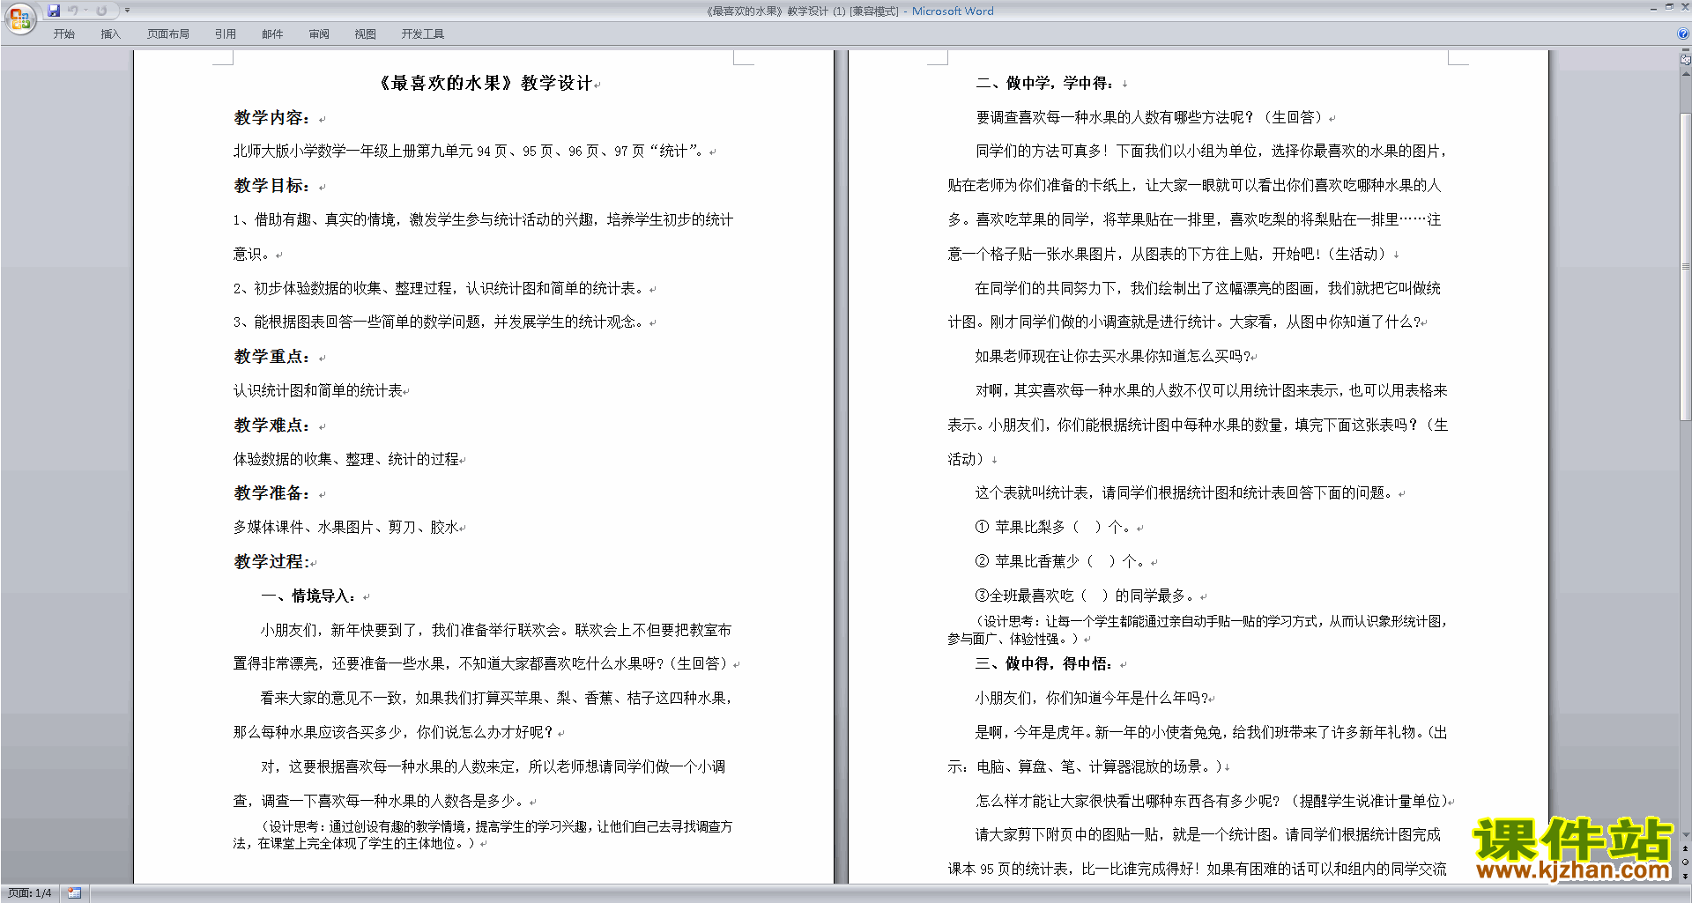Select the 邮件 ribbon tab

[272, 33]
